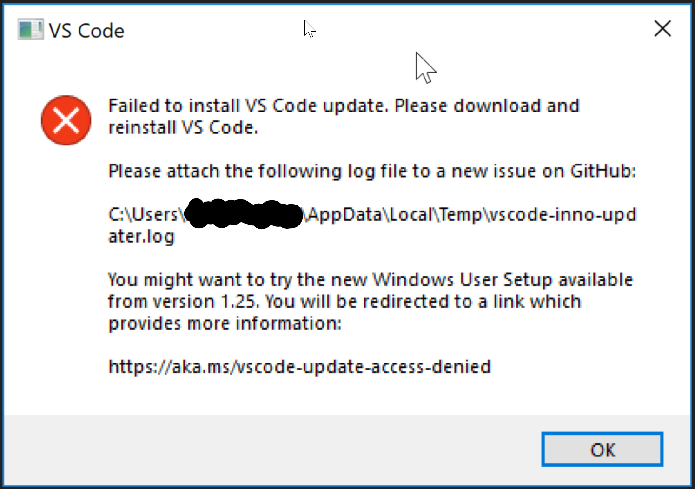
Task: Click the small window graphic in the VS Code logo
Action: 29,29
